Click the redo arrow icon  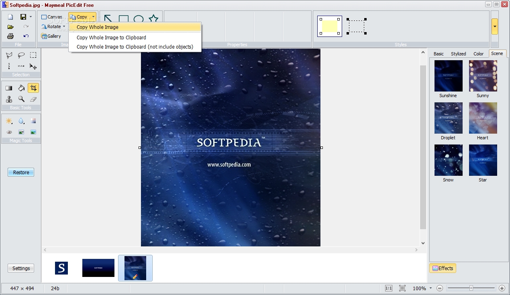26,26
